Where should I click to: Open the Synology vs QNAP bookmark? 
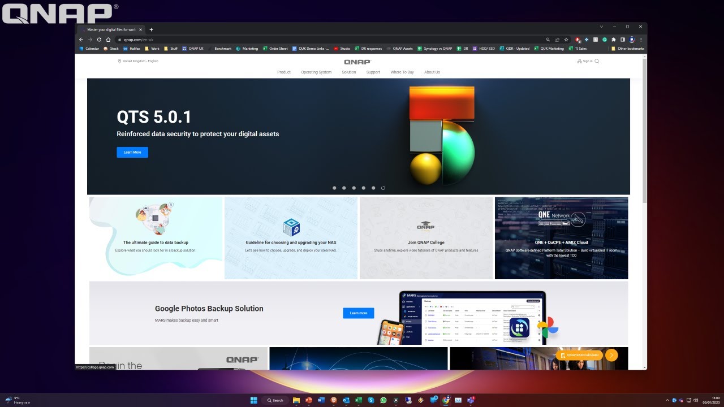click(434, 49)
